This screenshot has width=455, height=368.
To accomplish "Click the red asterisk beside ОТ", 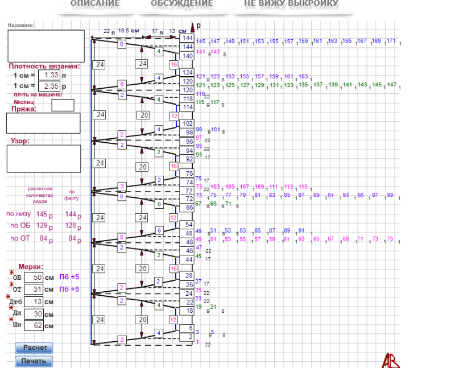I will tap(10, 284).
